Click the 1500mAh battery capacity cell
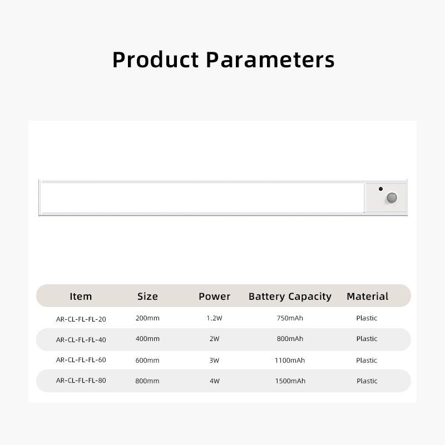 (x=290, y=381)
